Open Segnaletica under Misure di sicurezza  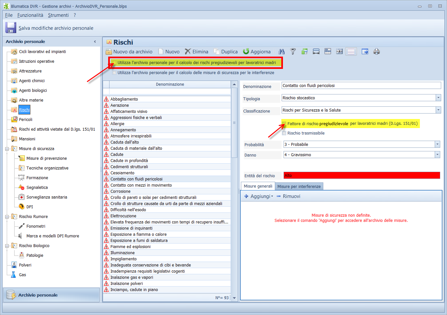coord(37,188)
